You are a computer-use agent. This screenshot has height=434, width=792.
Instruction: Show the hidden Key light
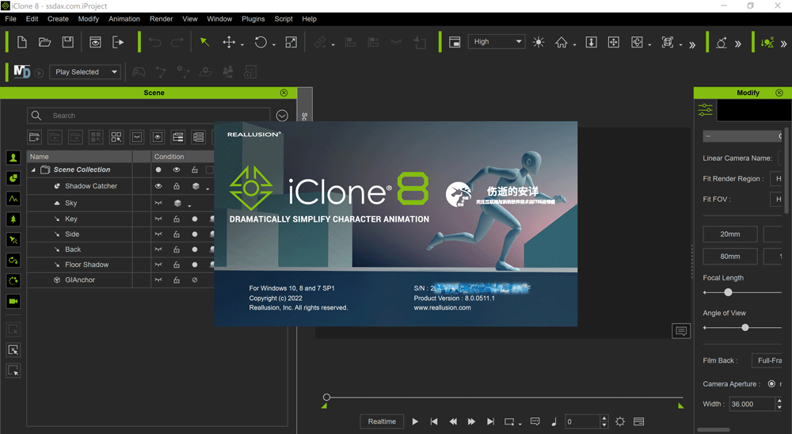coord(158,219)
